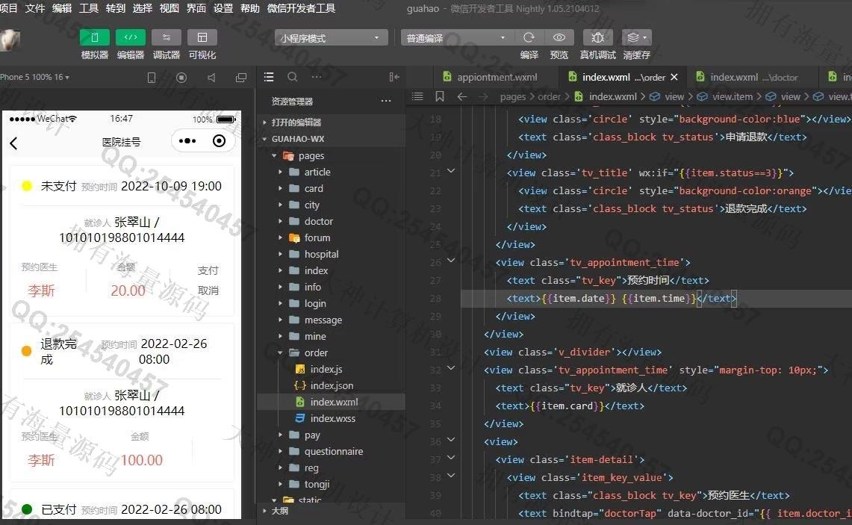Open the 项目 menu
This screenshot has height=525, width=852.
pyautogui.click(x=8, y=8)
